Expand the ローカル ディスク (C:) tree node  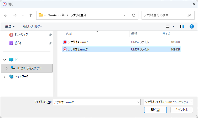click(x=7, y=68)
